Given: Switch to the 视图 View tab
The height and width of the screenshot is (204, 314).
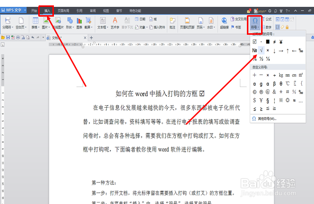Looking at the screenshot, I should coord(106,11).
